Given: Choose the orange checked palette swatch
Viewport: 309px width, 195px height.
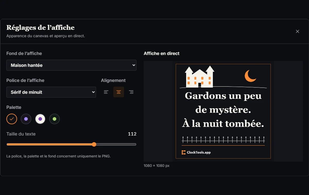Looking at the screenshot, I should [x=12, y=119].
